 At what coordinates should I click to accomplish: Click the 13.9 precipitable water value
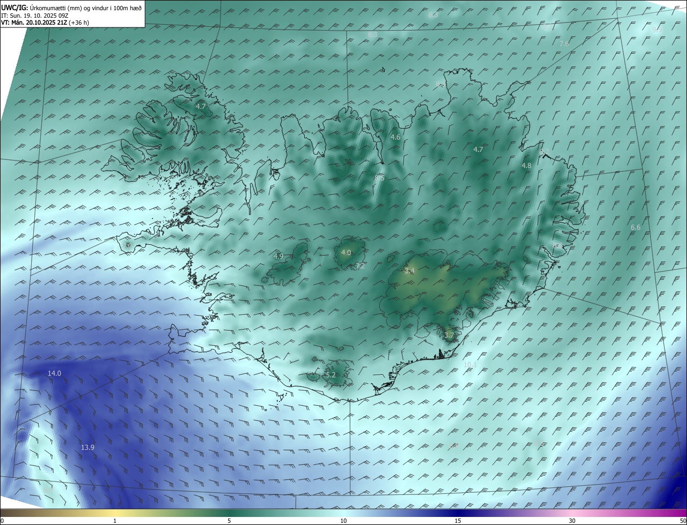(87, 447)
